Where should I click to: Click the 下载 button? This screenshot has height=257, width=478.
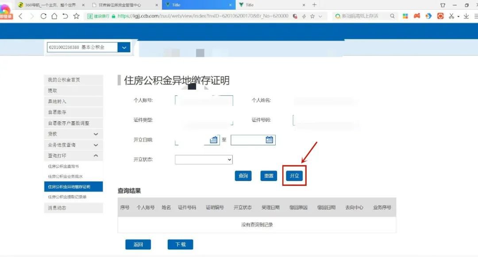(x=180, y=245)
